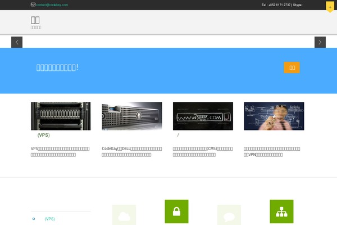Screen dimensions: 337x225
Task: Expand the yellow plus tab
Action: [x=330, y=7]
